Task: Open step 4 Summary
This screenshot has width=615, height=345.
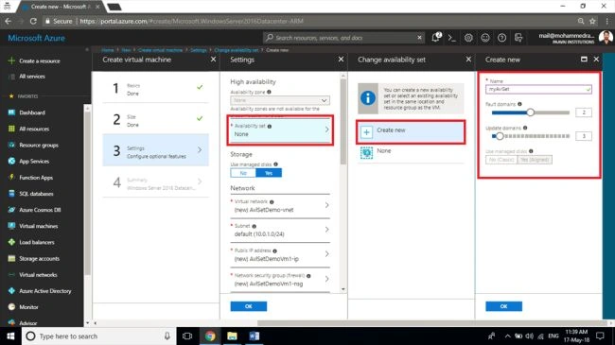Action: 156,182
